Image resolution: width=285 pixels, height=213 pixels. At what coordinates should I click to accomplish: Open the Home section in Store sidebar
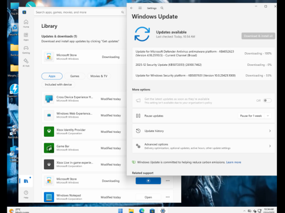click(x=26, y=23)
